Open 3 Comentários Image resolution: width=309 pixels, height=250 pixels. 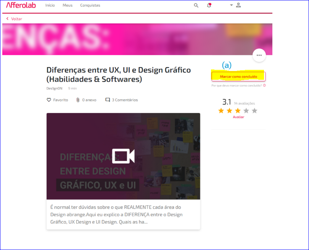tap(125, 100)
